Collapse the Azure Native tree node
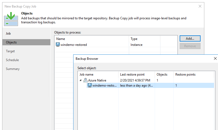This screenshot has width=218, height=130. tap(81, 80)
